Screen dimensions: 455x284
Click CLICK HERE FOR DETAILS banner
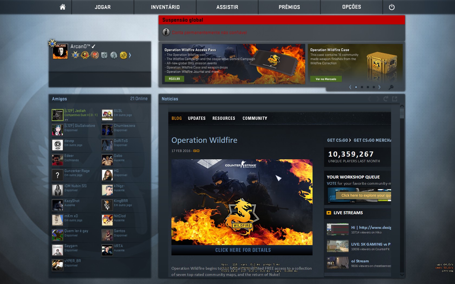coord(242,250)
